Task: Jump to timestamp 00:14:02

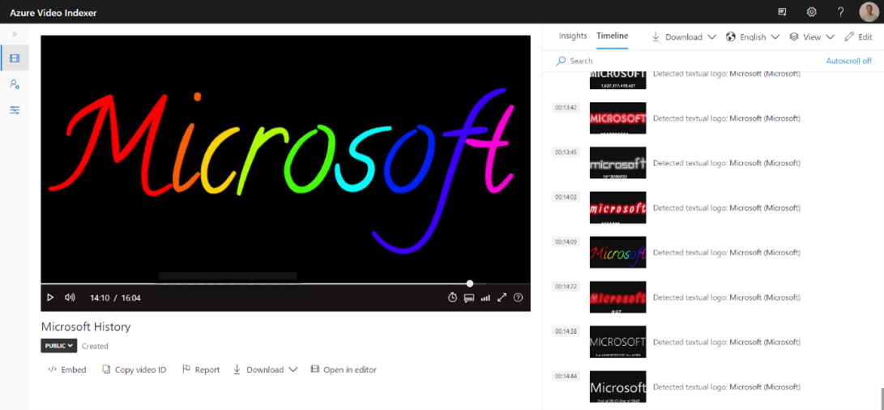Action: point(565,198)
